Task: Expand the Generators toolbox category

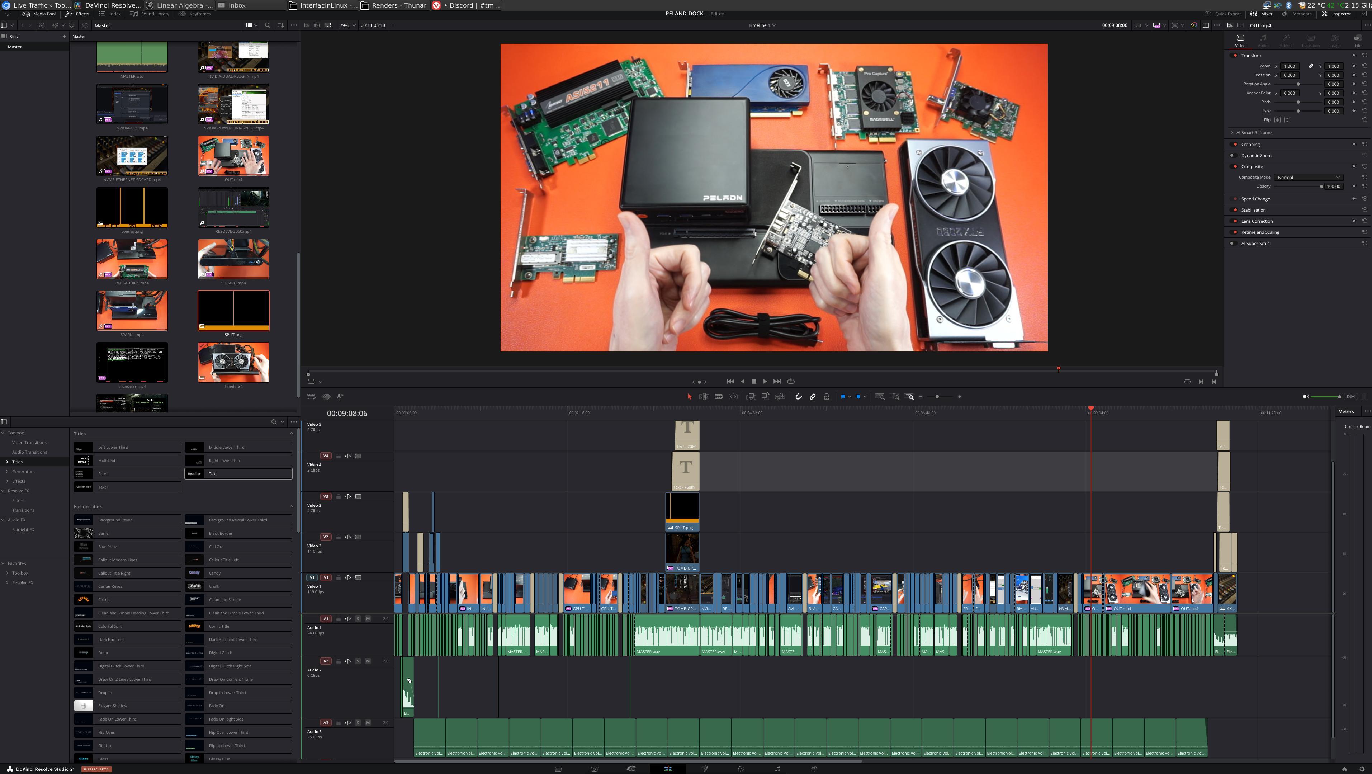Action: click(7, 471)
